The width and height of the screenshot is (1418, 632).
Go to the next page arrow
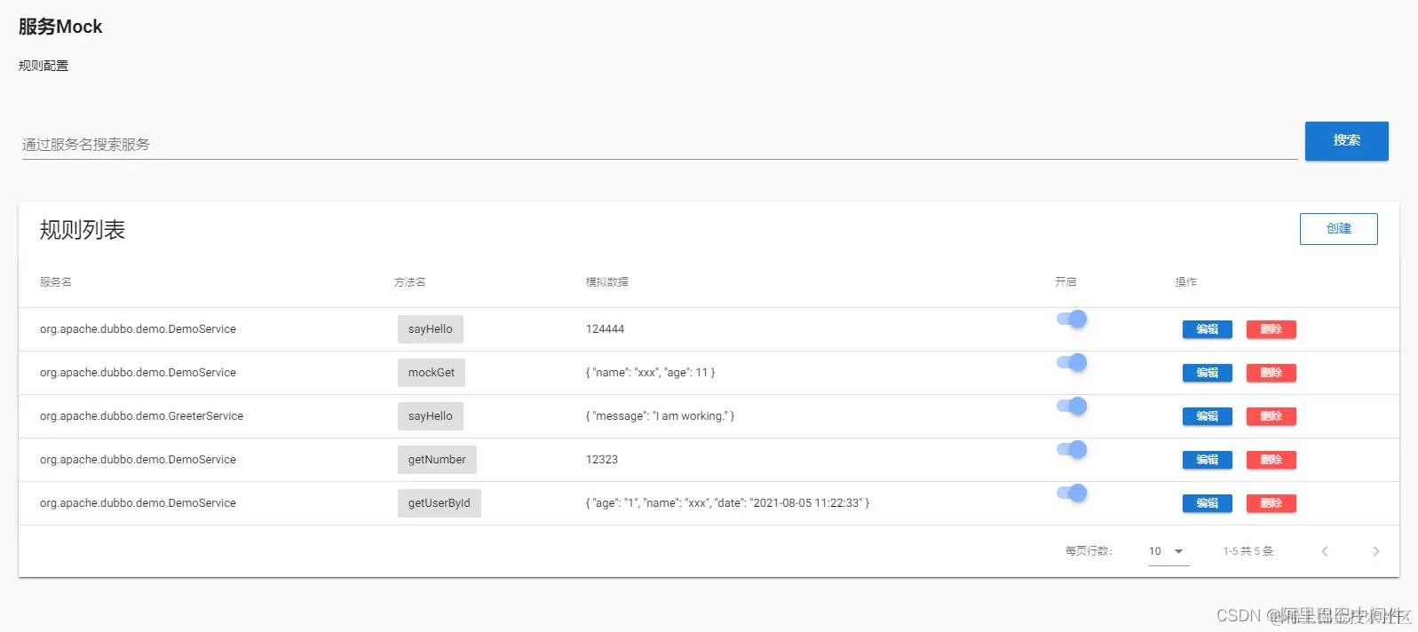(x=1375, y=551)
